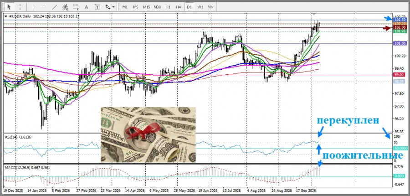The width and height of the screenshot is (410, 196).
Task: Click the 101.00 purple level tag
Action: click(400, 43)
